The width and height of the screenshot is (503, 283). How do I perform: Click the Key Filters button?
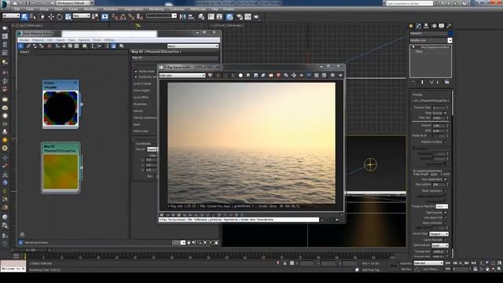[431, 269]
